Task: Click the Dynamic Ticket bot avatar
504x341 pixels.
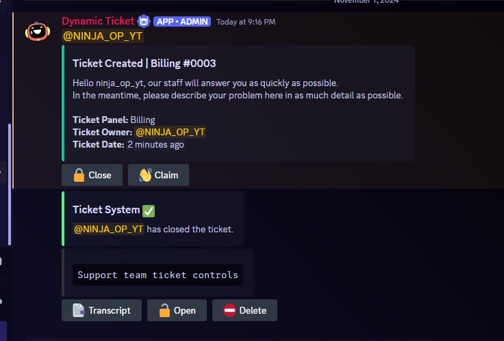Action: (x=38, y=31)
